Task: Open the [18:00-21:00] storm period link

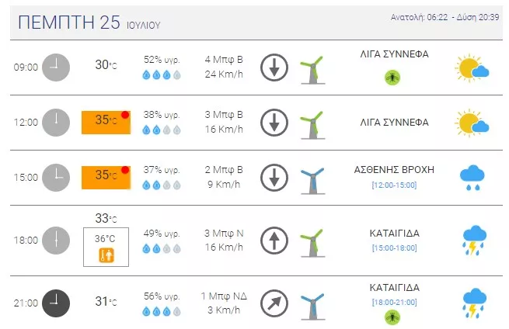Action: click(x=394, y=303)
